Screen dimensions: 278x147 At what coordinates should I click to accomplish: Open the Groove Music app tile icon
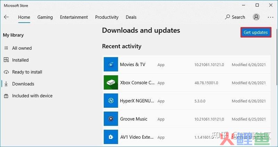[x=111, y=119]
